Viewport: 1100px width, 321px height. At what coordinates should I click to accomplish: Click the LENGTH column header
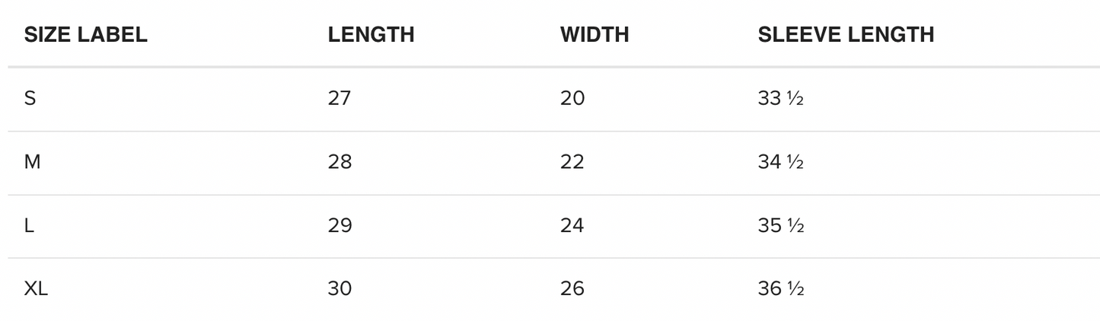(x=371, y=34)
